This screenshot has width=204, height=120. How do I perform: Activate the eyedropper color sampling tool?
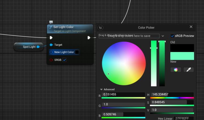(x=189, y=69)
